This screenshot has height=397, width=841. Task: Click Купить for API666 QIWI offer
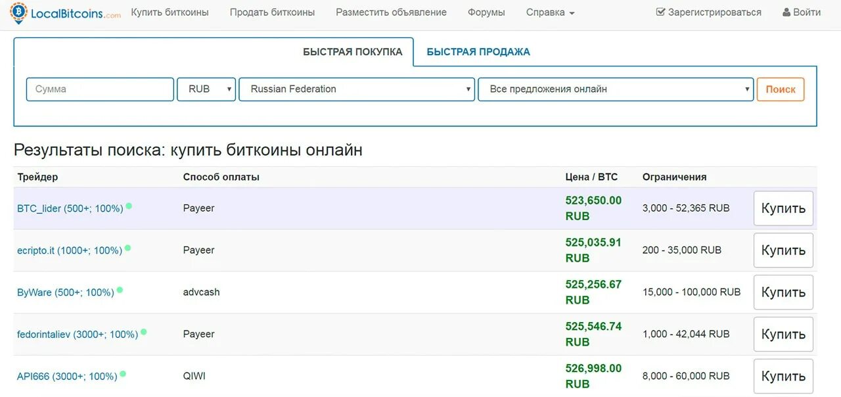783,377
